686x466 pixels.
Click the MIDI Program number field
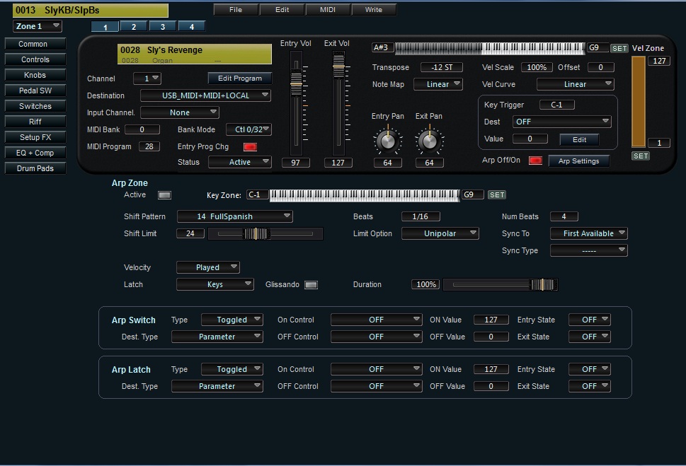click(x=149, y=146)
